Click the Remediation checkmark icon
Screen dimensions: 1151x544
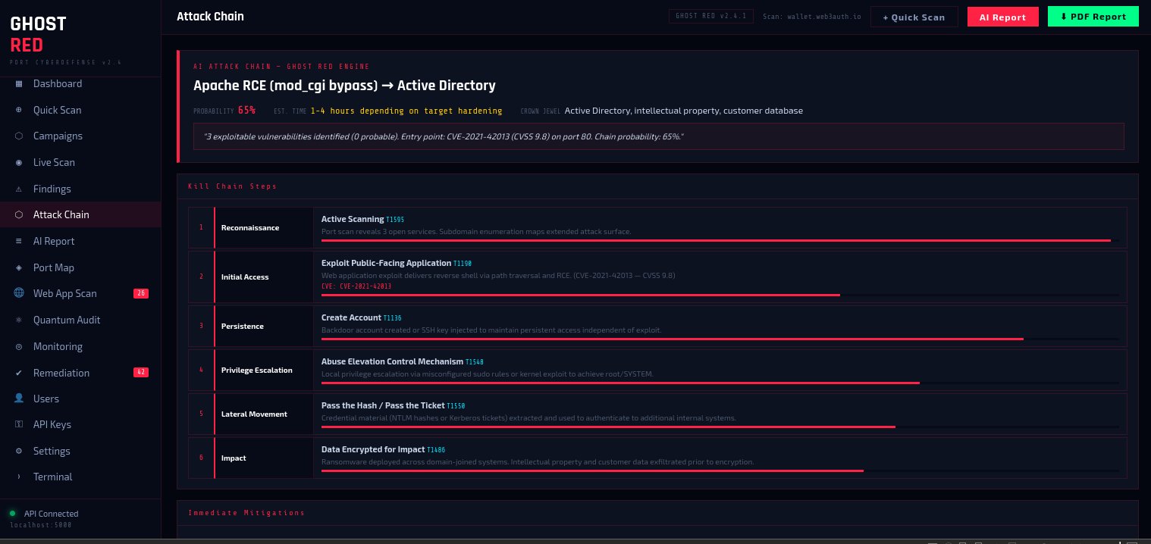[19, 373]
